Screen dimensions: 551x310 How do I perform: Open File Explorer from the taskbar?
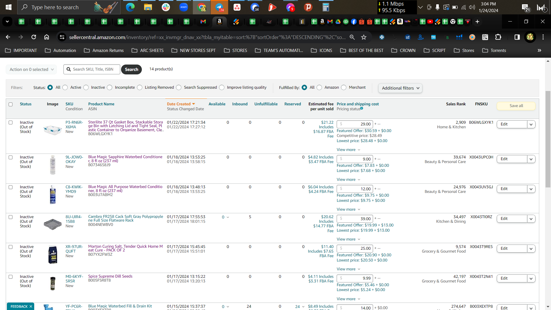point(148,7)
